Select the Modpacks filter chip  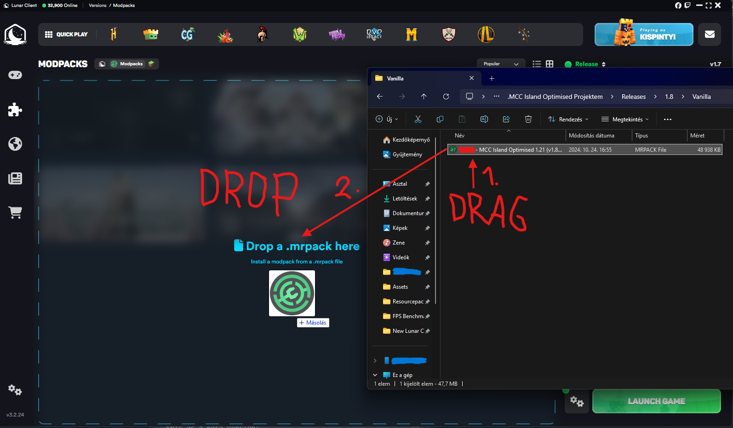(x=127, y=64)
